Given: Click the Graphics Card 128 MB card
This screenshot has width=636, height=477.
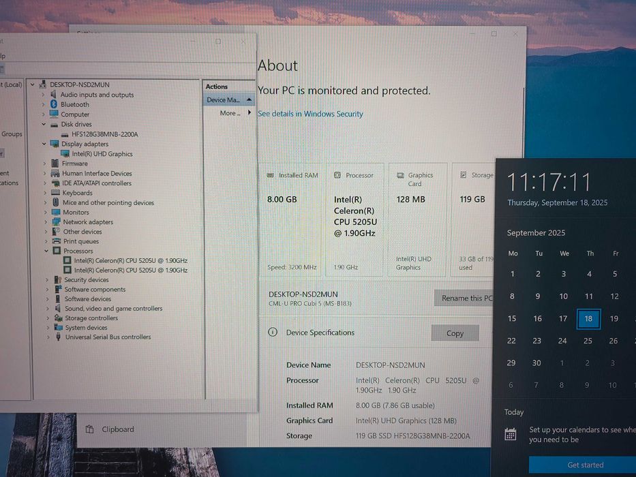Looking at the screenshot, I should (x=418, y=220).
